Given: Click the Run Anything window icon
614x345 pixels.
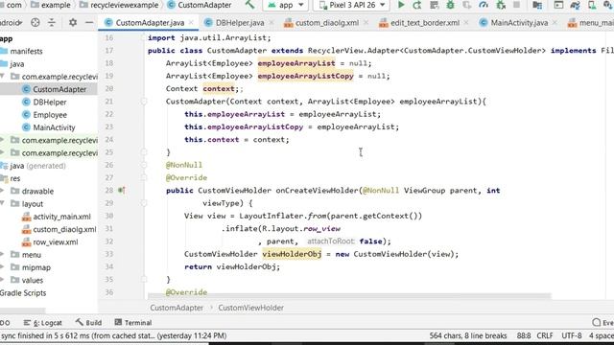Looking at the screenshot, I should coord(558,5).
